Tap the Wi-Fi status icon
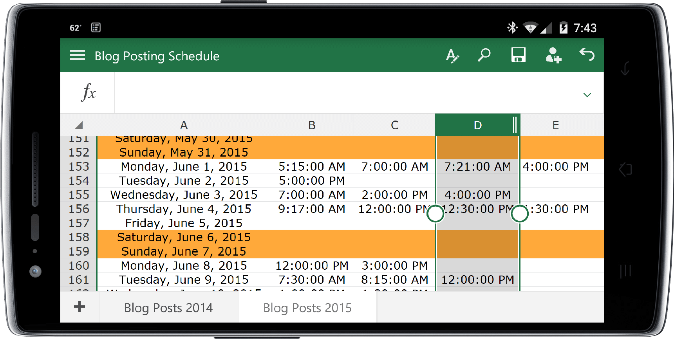The height and width of the screenshot is (339, 674). click(x=530, y=27)
